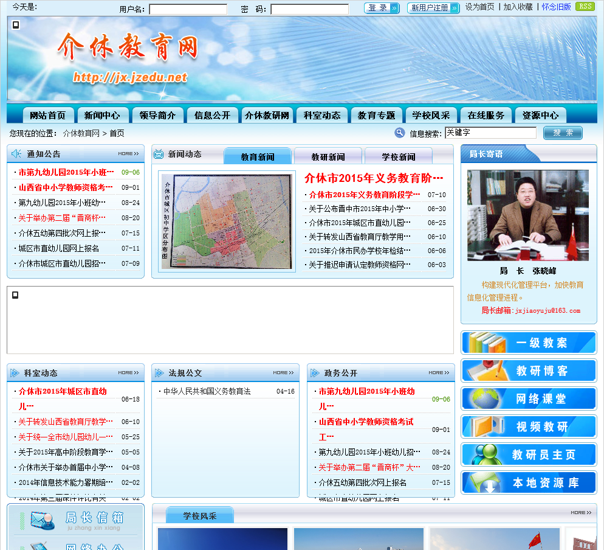The image size is (604, 550).
Task: Click the RSS feed icon
Action: coord(585,7)
